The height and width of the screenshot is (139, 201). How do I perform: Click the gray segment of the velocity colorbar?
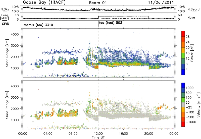pos(183,105)
